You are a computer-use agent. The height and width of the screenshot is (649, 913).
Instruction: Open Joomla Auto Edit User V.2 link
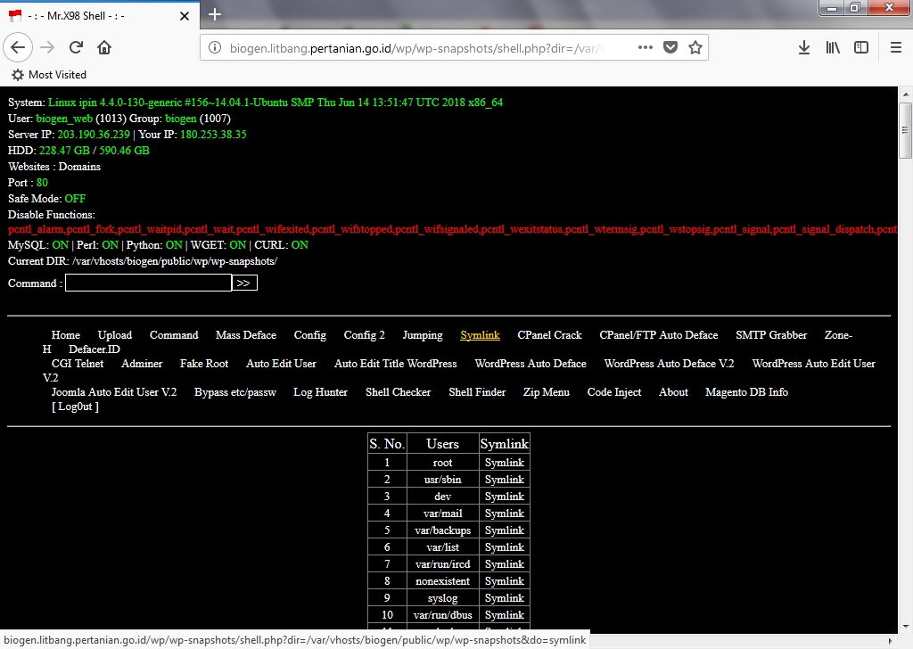click(114, 392)
